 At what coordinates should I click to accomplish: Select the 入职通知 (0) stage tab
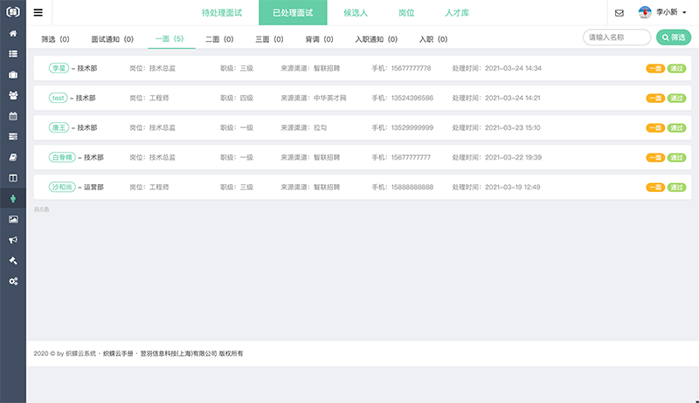pyautogui.click(x=377, y=39)
